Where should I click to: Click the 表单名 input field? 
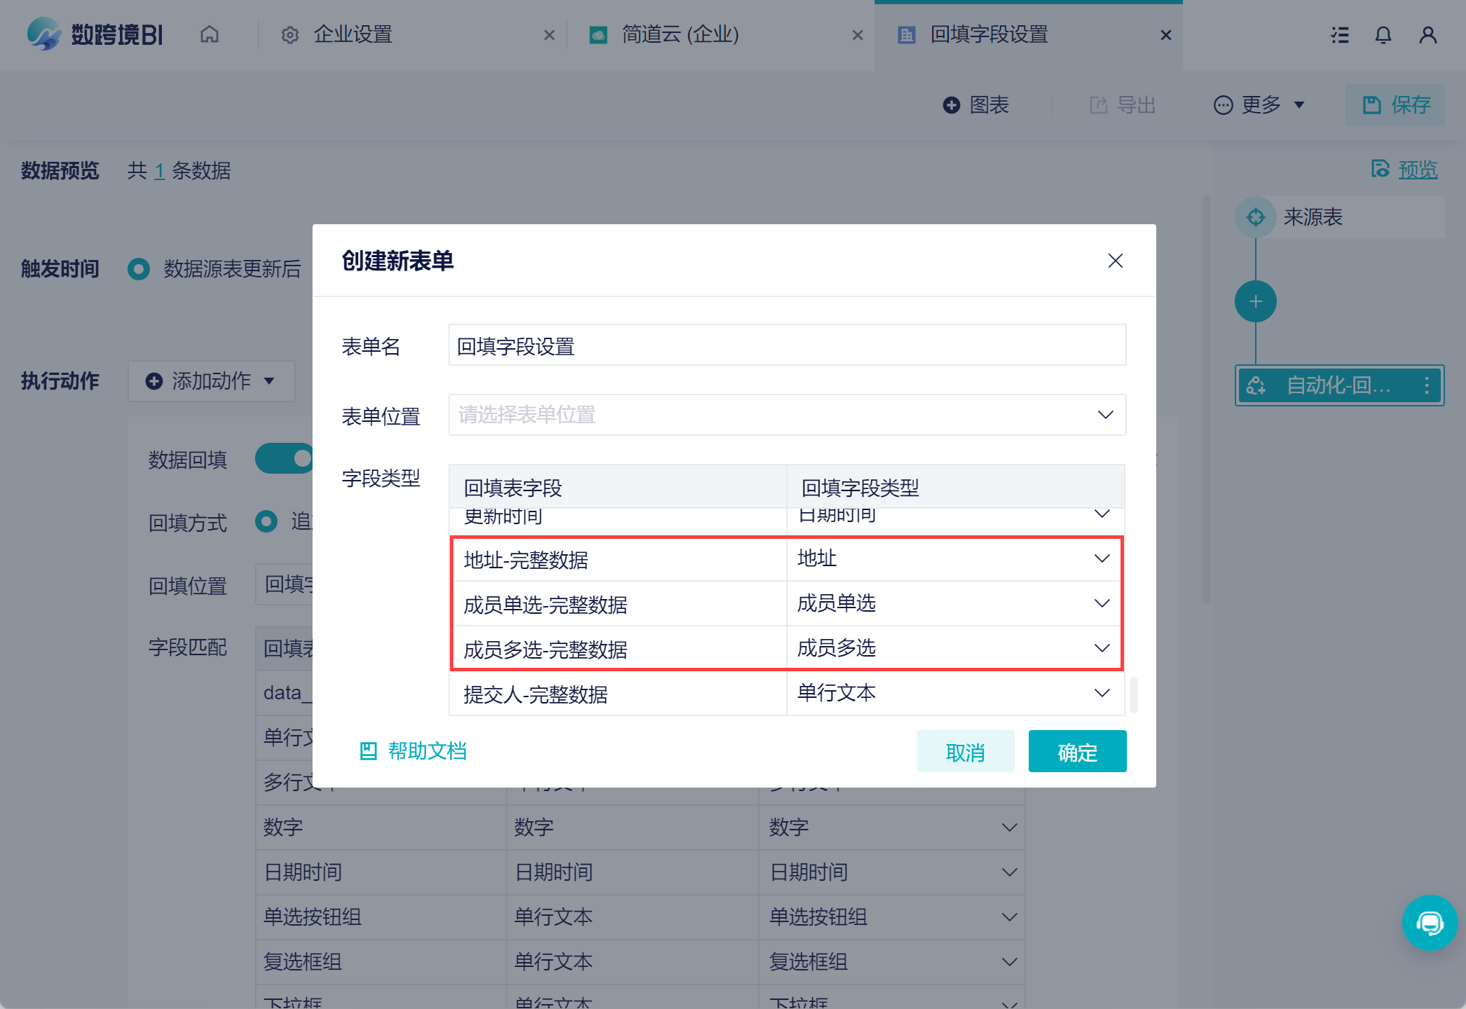(x=787, y=345)
